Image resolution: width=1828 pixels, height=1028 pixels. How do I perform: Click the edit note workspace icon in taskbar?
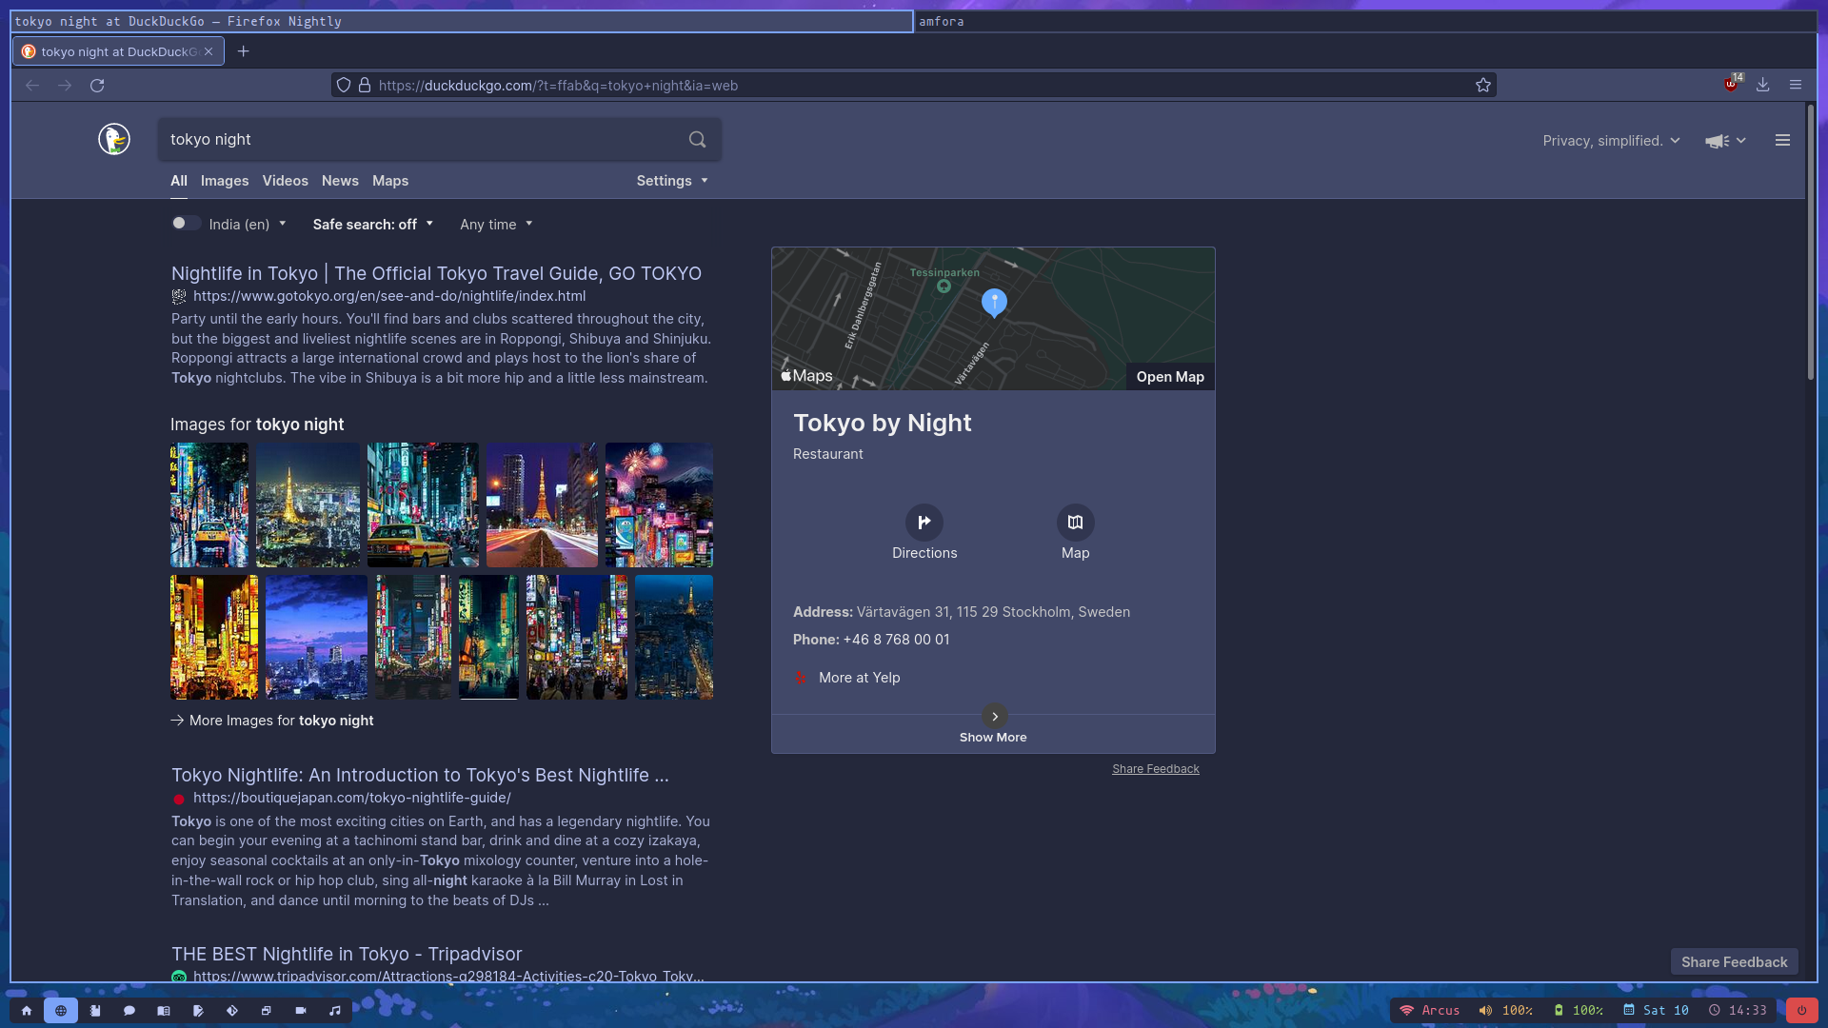pyautogui.click(x=198, y=1011)
